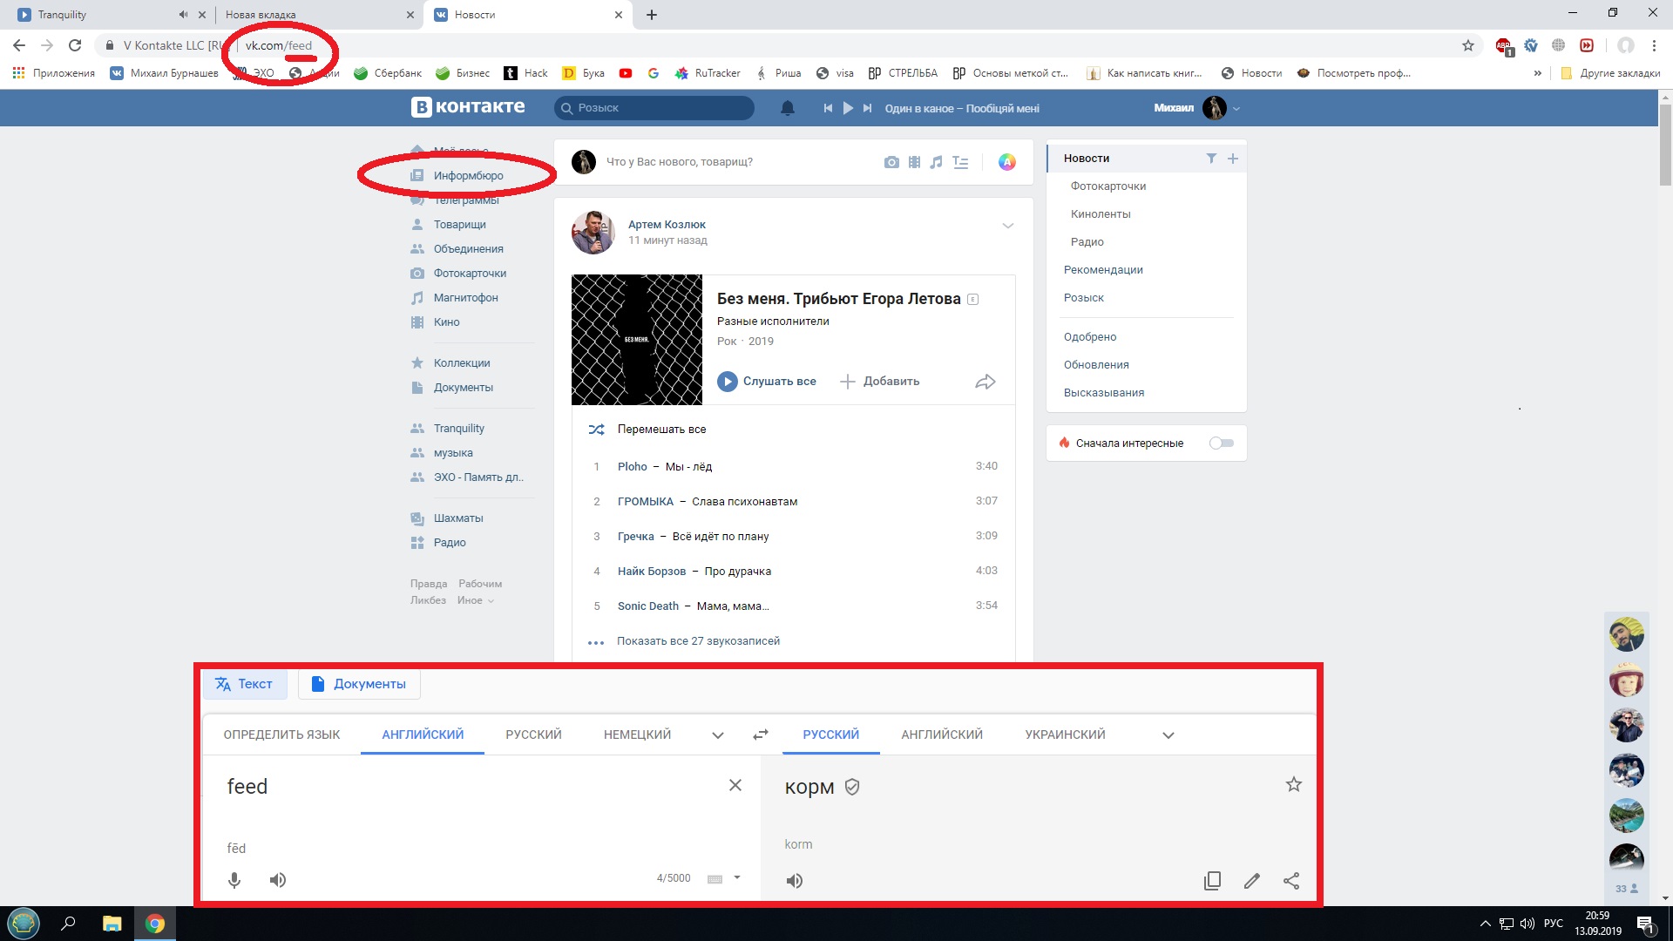This screenshot has width=1673, height=941.
Task: Open File Explorer from taskbar
Action: click(x=112, y=924)
